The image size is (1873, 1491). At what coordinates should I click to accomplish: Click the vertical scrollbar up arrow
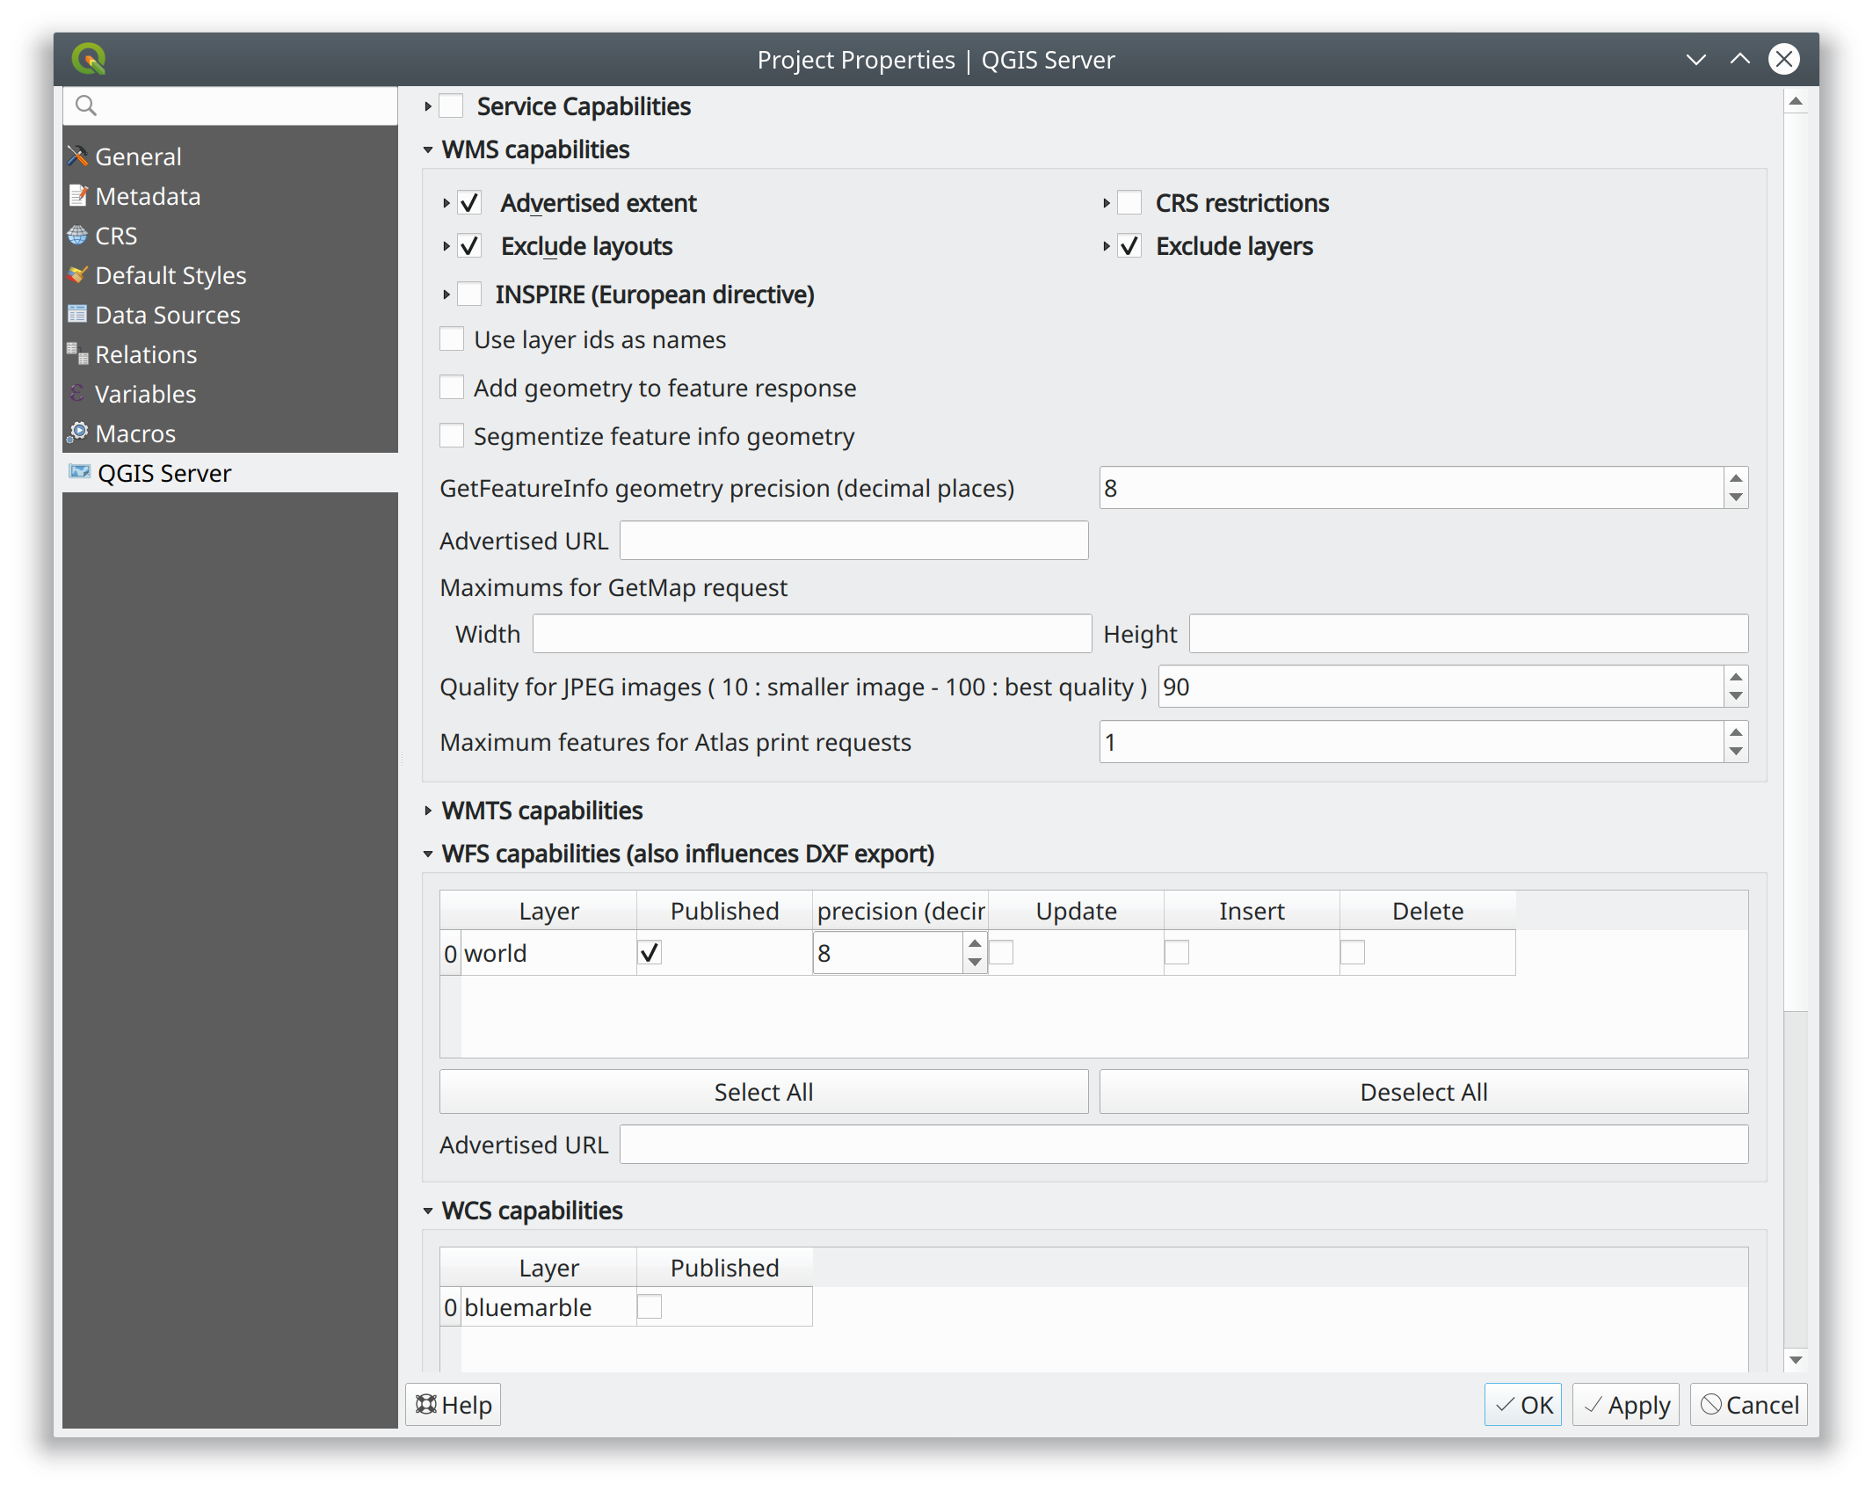click(1796, 102)
